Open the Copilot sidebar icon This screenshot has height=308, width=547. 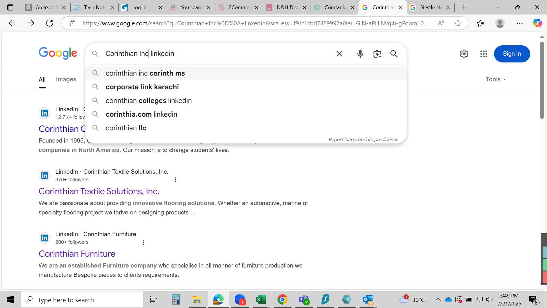pyautogui.click(x=538, y=23)
